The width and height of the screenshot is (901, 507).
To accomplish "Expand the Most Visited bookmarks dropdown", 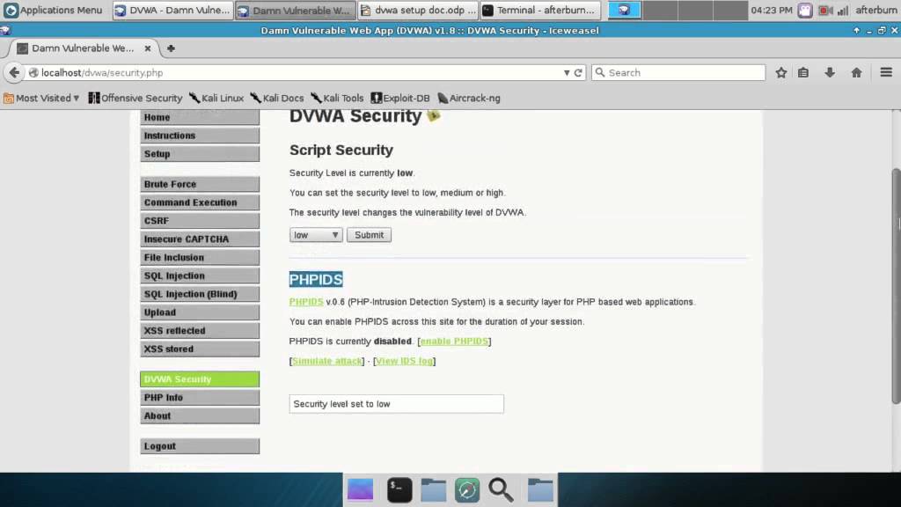I will pos(41,99).
